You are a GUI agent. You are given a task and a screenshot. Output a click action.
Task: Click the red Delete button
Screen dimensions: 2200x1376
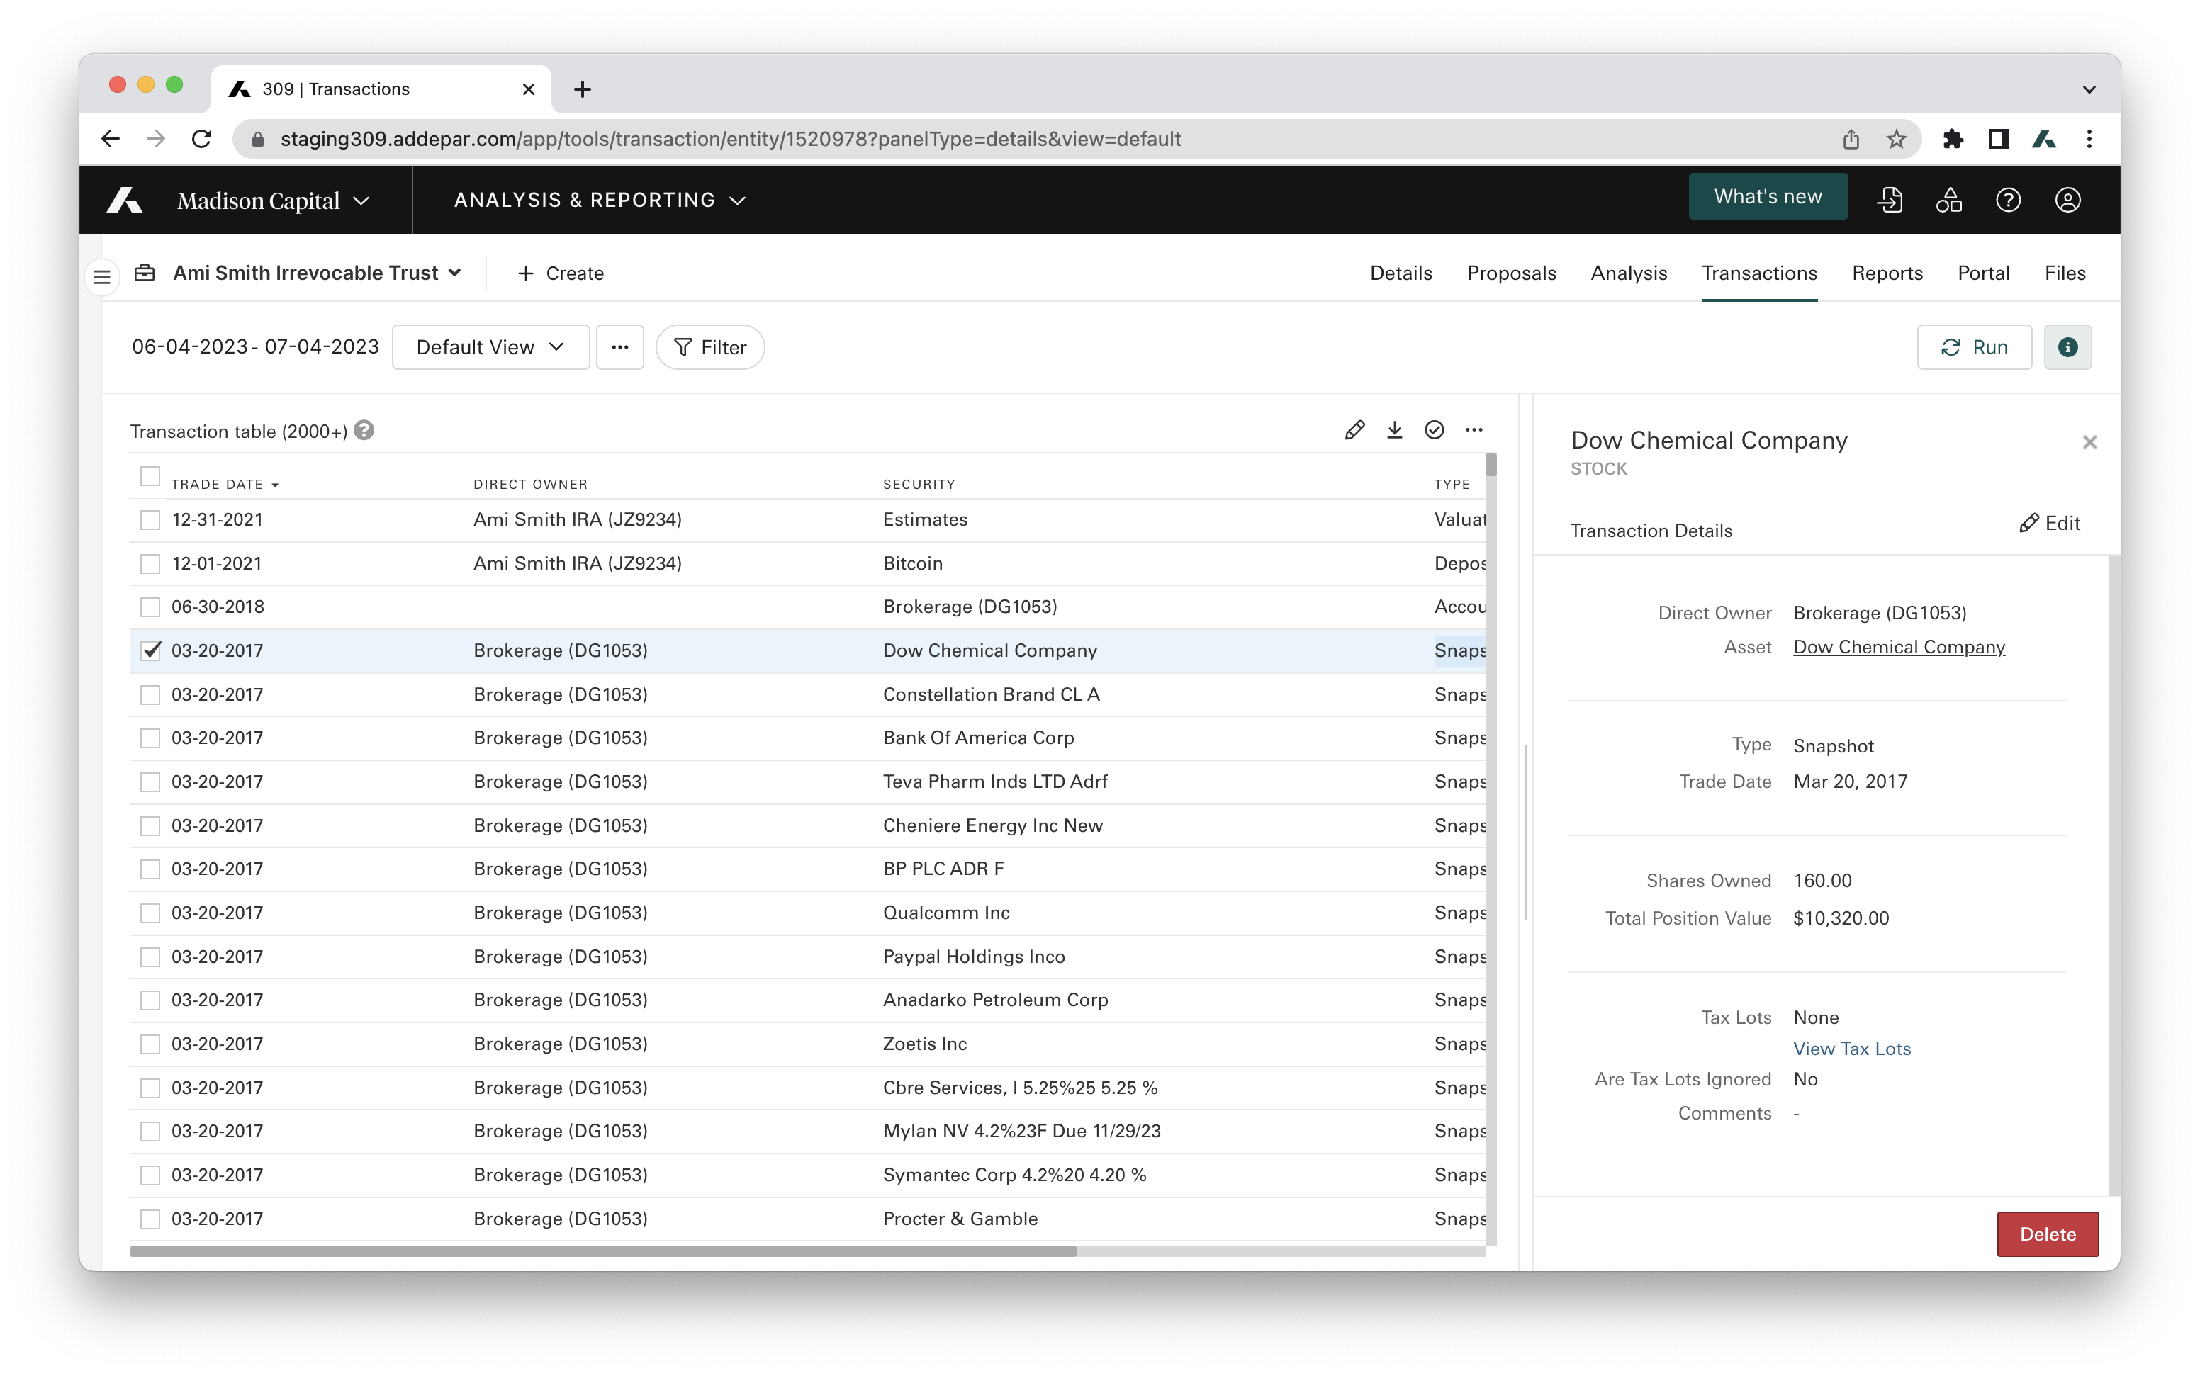(x=2047, y=1234)
